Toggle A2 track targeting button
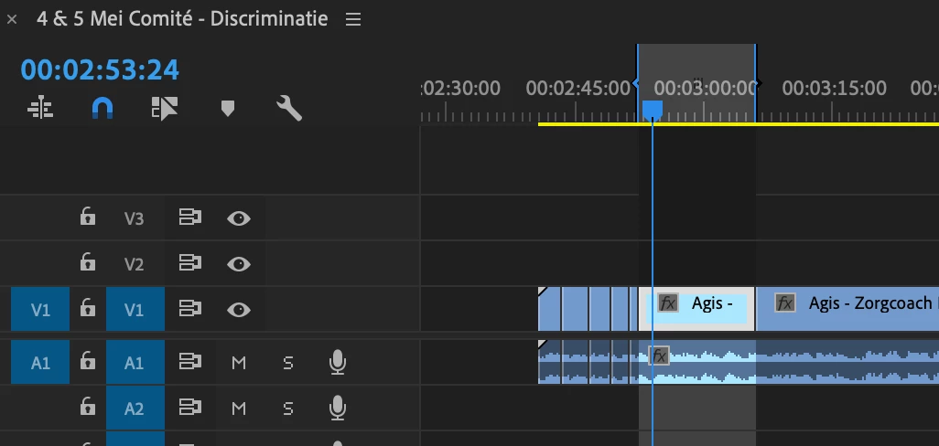Viewport: 939px width, 446px height. click(x=135, y=408)
